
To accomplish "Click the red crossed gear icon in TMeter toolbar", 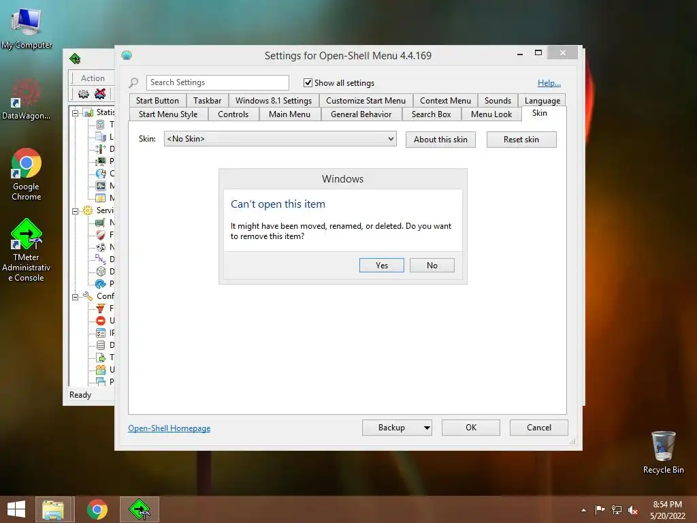I will [101, 94].
